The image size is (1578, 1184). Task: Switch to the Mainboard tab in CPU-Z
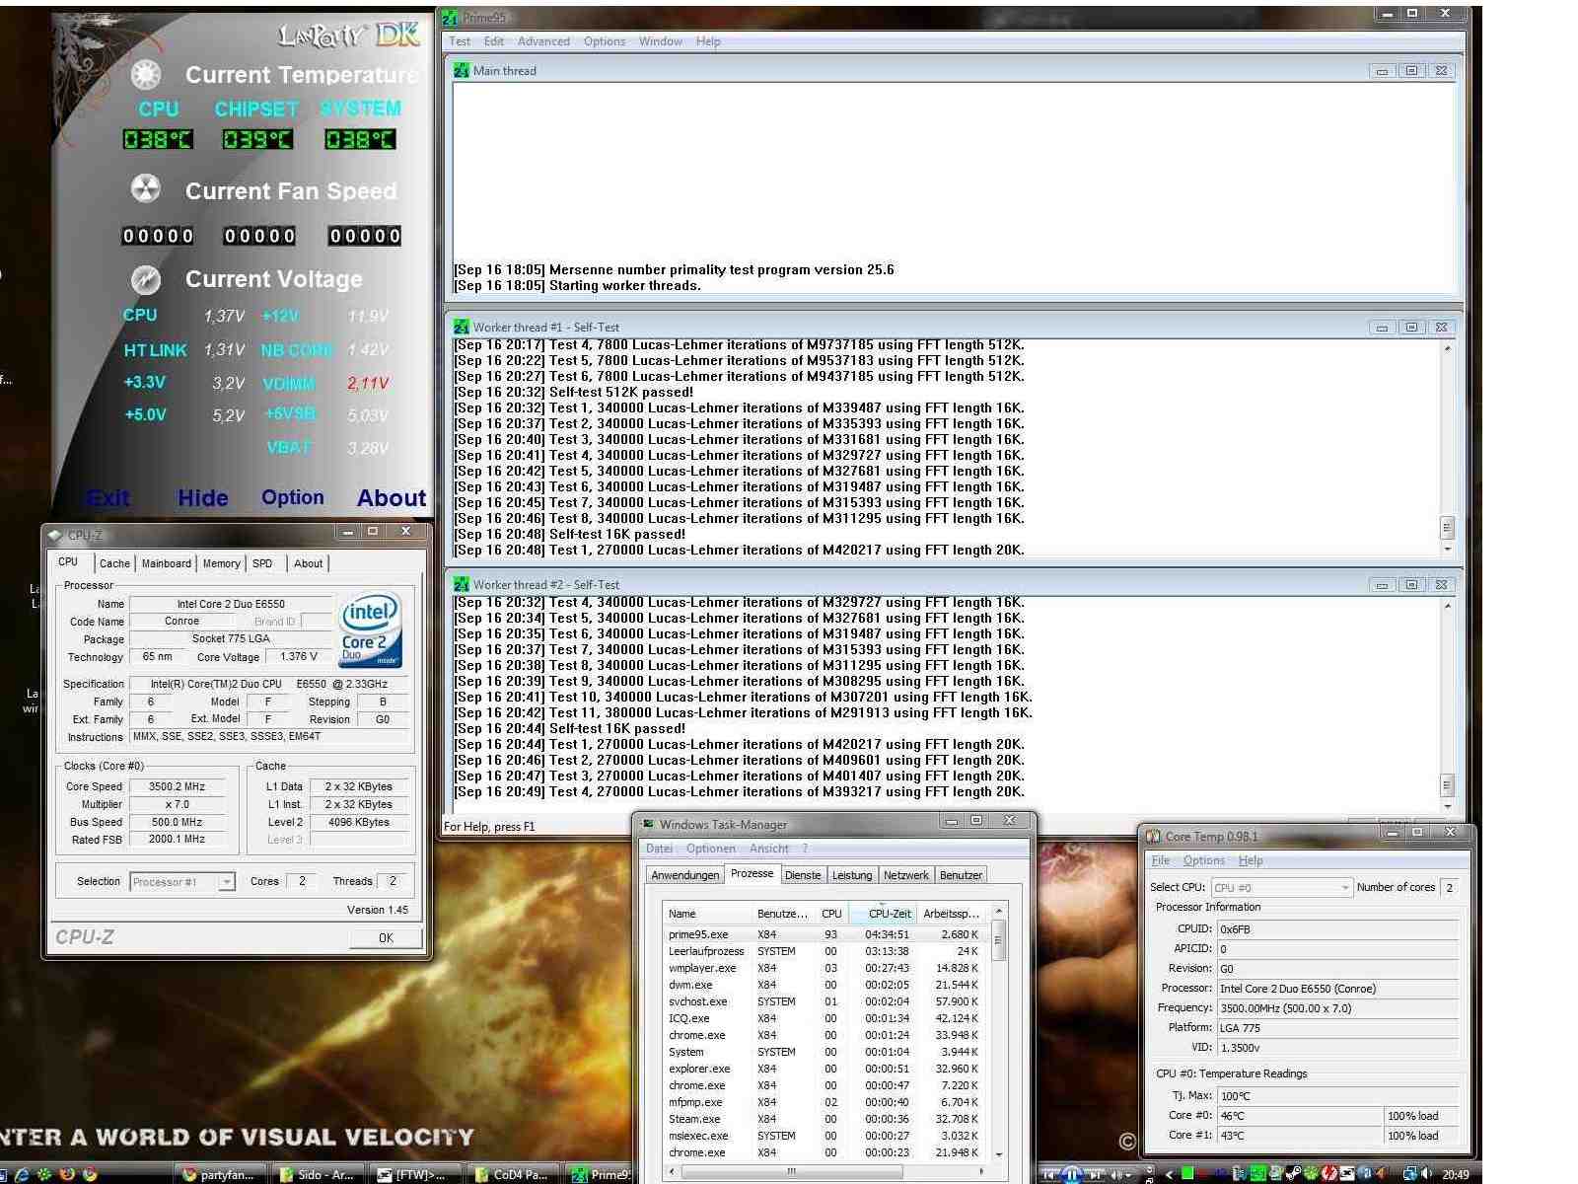[x=167, y=563]
